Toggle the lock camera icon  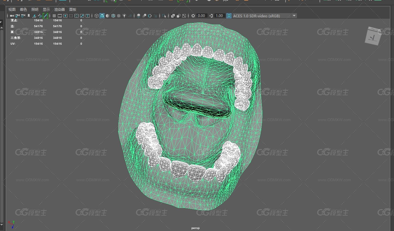click(x=17, y=16)
